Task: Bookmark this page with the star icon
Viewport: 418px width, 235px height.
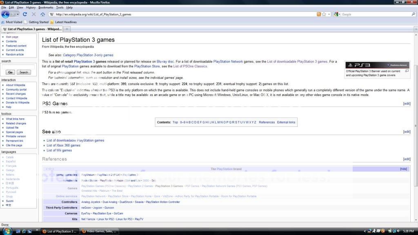Action: [x=324, y=14]
